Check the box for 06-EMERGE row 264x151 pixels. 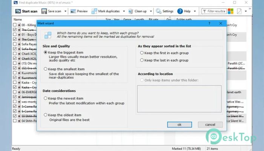15,92
